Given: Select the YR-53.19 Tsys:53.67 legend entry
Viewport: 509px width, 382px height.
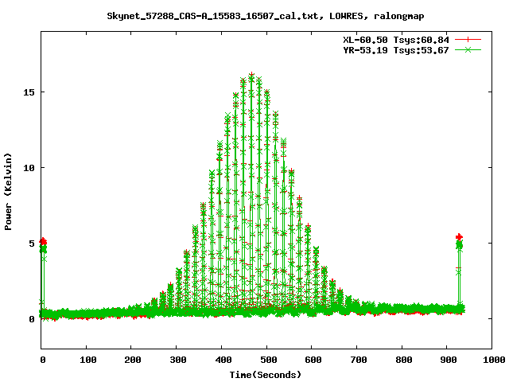Looking at the screenshot, I should pos(396,50).
